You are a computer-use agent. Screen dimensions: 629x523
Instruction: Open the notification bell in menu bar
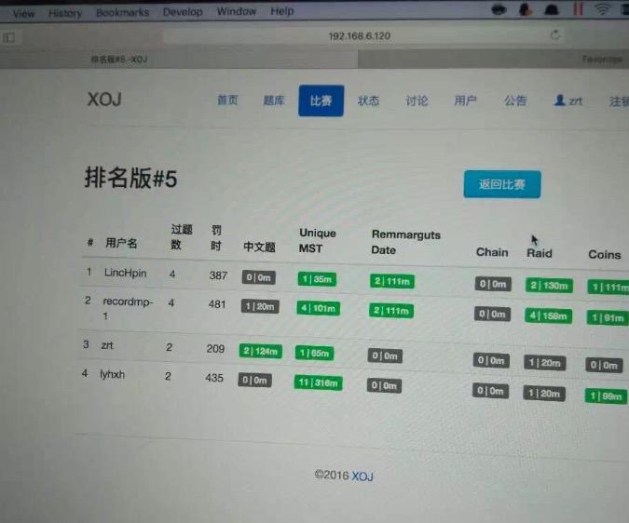(x=551, y=10)
